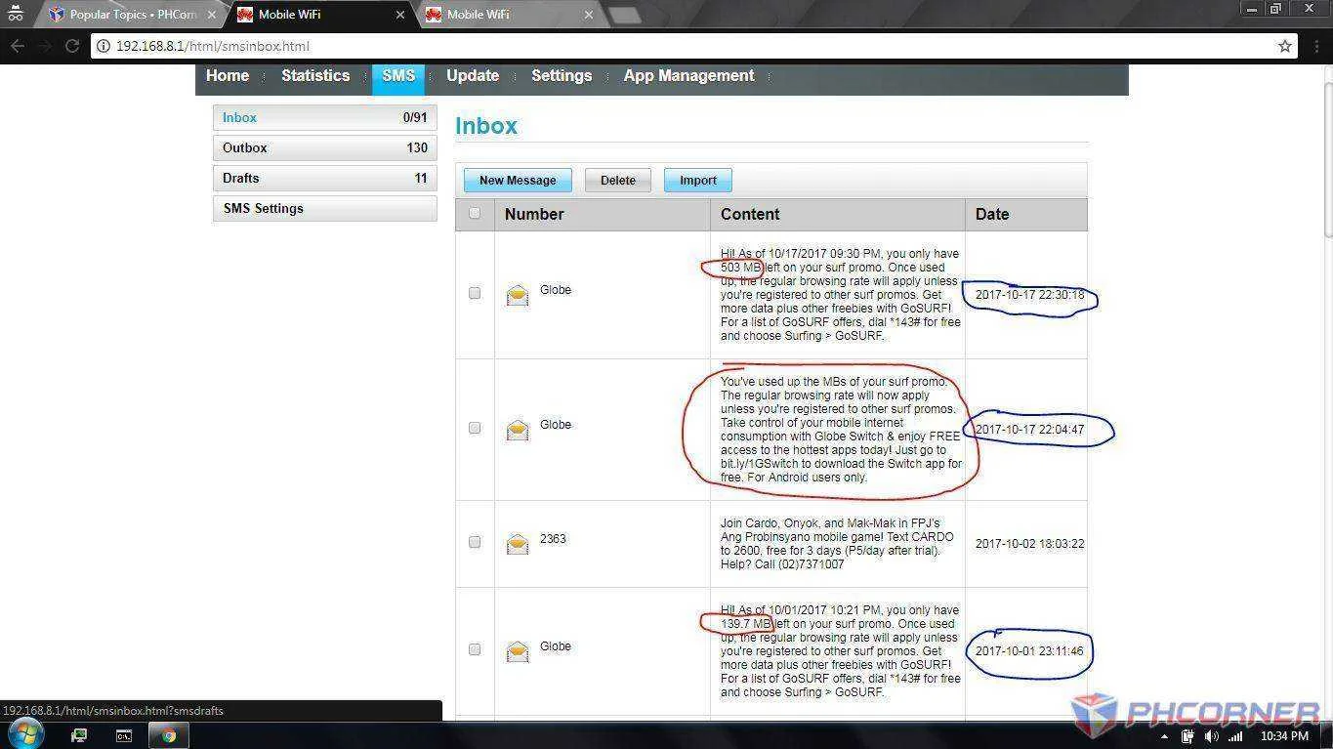Click the incognito icon in the title bar
The height and width of the screenshot is (749, 1333).
pos(16,14)
